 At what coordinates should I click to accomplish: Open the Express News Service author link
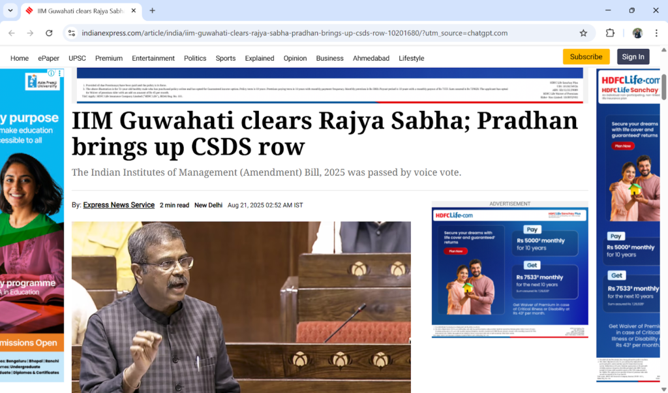click(x=119, y=205)
